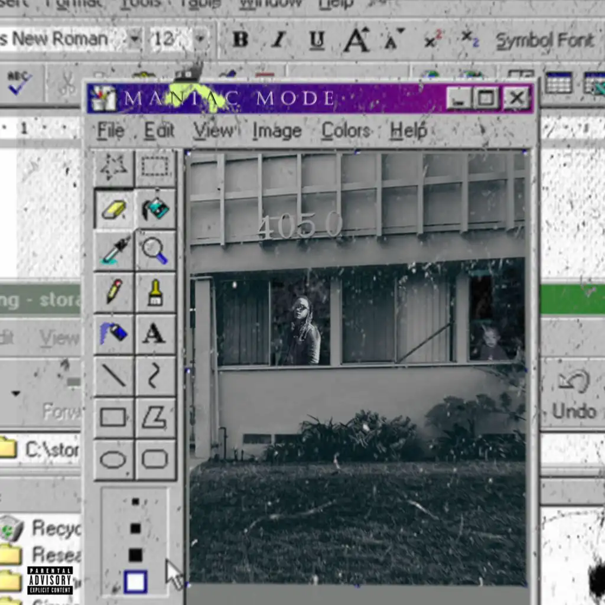Image resolution: width=605 pixels, height=605 pixels.
Task: Open the Colors menu
Action: (346, 131)
